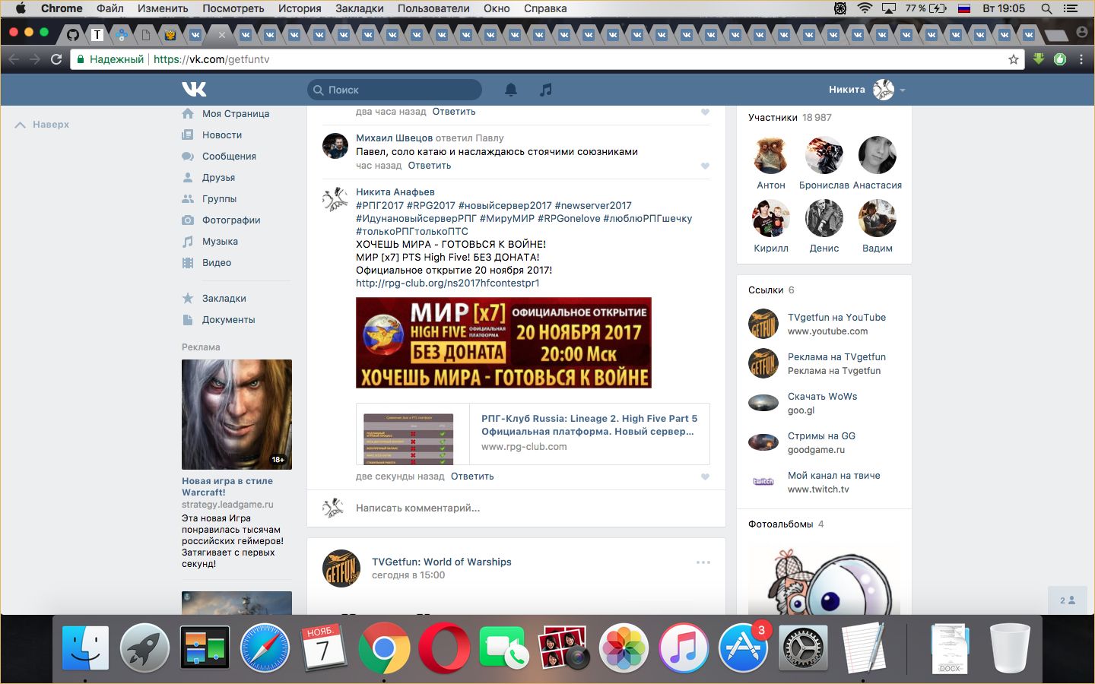Open the РПГ-Клуб Russia link preview
The image size is (1095, 684).
tap(532, 434)
